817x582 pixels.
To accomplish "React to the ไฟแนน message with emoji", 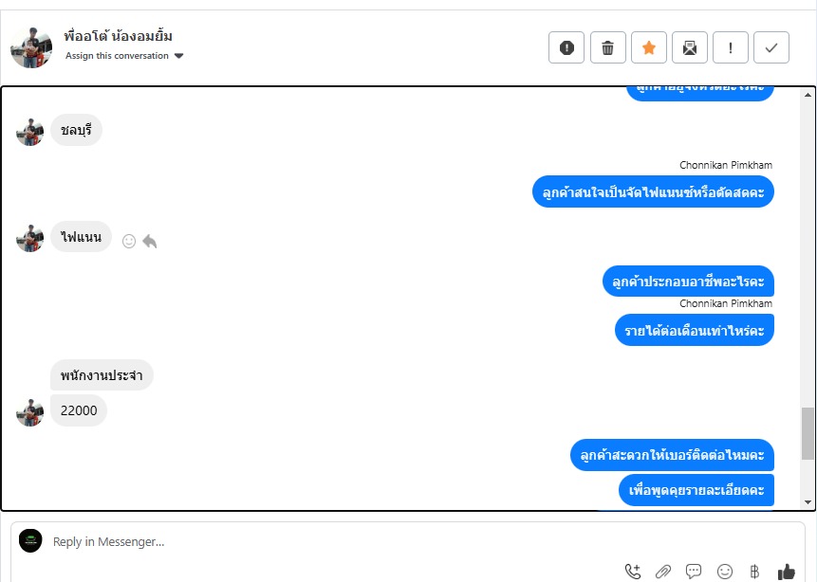I will click(x=129, y=241).
